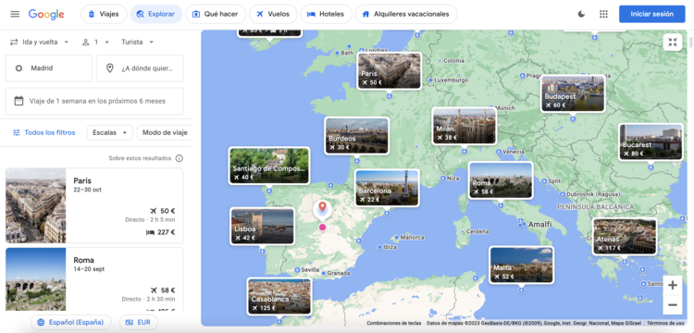
Task: Open the Hoteles tab
Action: [327, 14]
